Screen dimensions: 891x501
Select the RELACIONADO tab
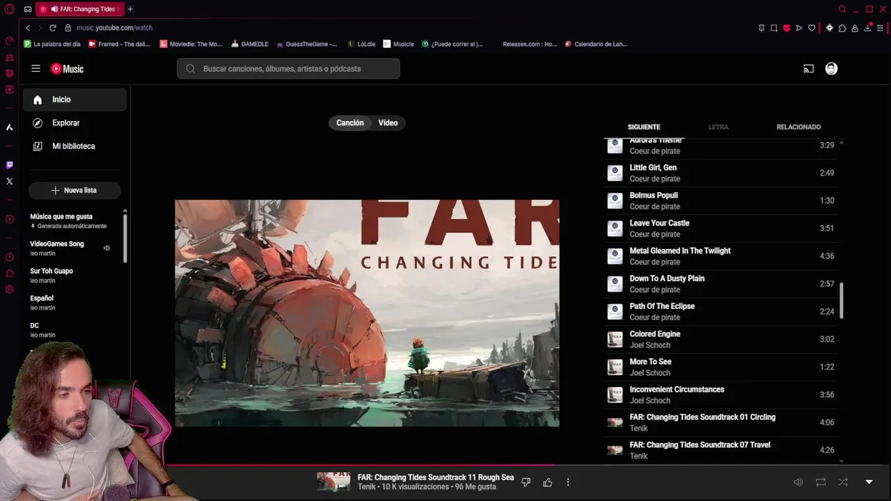(x=798, y=127)
